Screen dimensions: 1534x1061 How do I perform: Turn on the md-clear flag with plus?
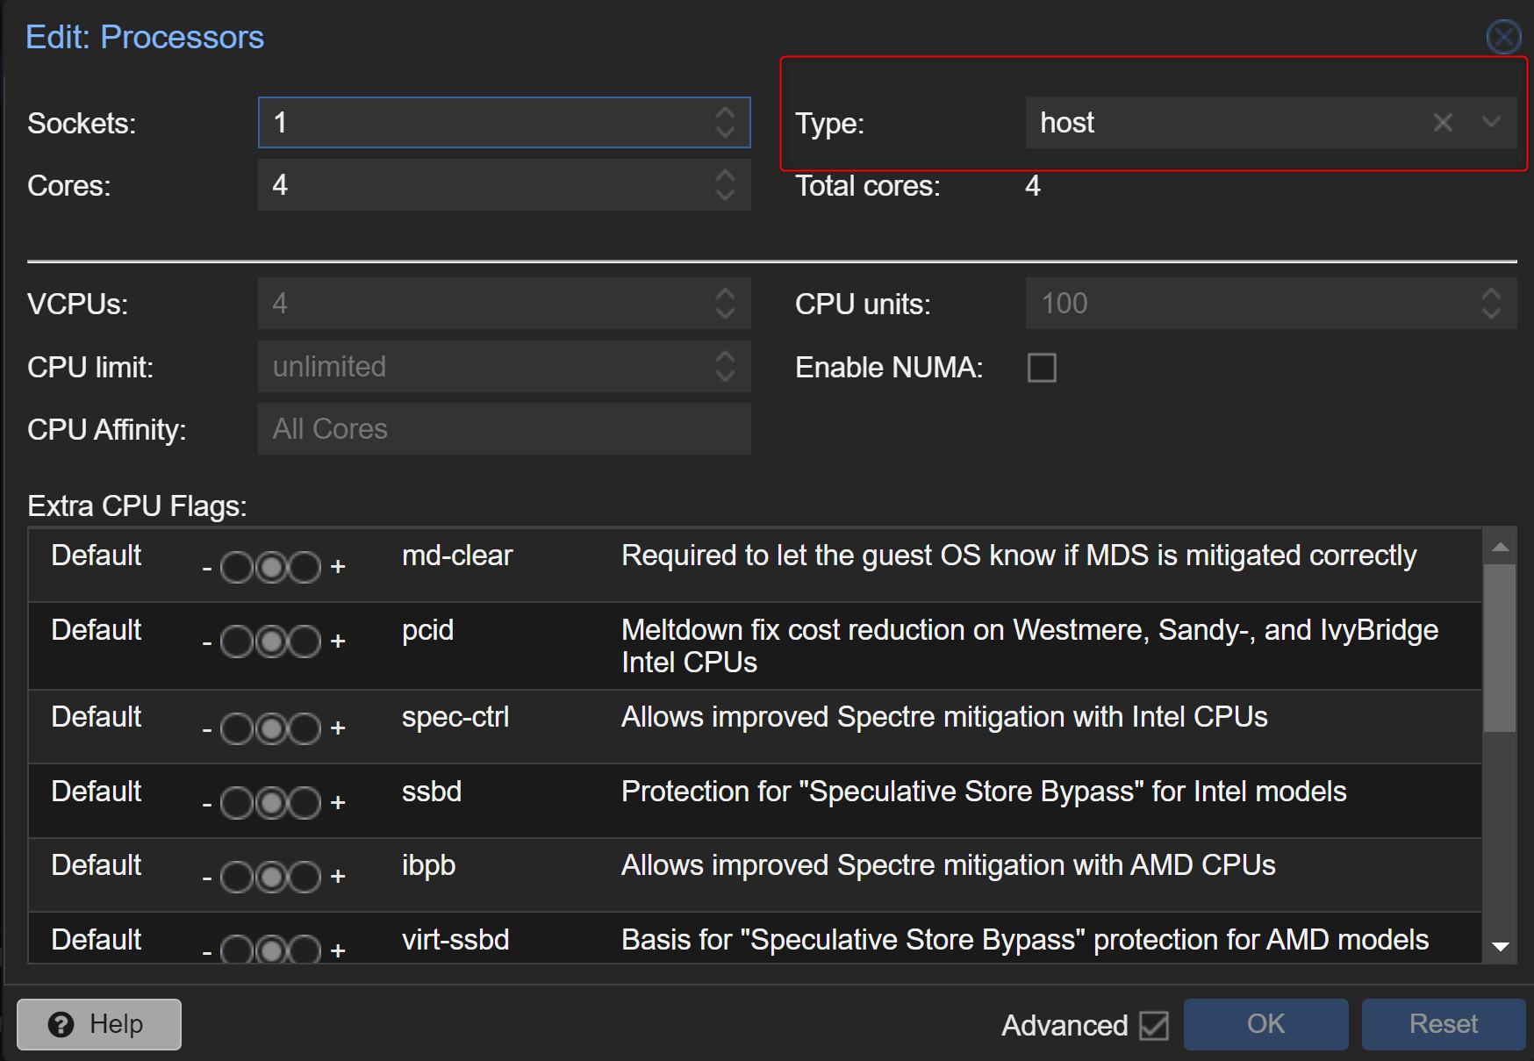305,568
